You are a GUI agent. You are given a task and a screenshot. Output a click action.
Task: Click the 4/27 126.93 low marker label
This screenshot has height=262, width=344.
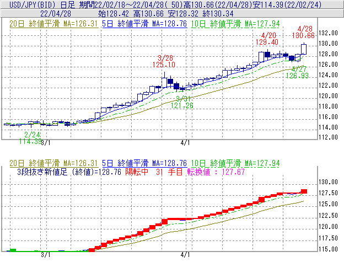pos(298,72)
